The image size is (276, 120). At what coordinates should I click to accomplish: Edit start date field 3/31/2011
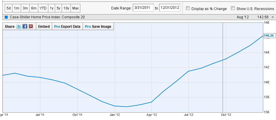click(x=143, y=8)
